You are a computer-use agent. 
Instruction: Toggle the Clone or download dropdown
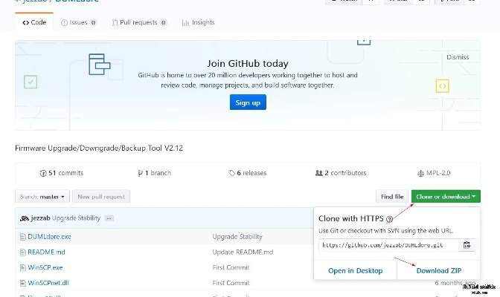[446, 197]
